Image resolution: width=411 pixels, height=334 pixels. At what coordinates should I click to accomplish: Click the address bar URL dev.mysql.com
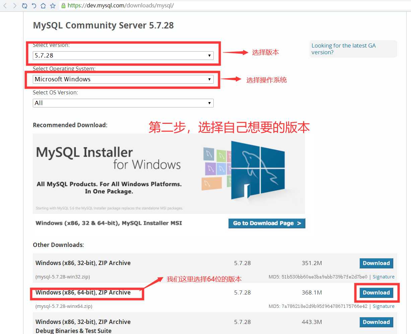pos(121,6)
